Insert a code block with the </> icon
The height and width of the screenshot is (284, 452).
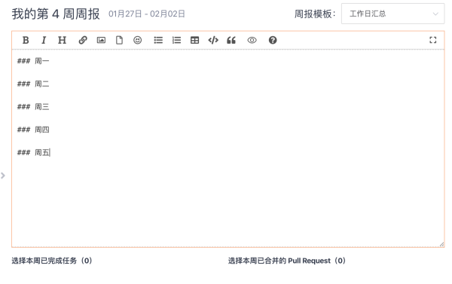tap(213, 40)
